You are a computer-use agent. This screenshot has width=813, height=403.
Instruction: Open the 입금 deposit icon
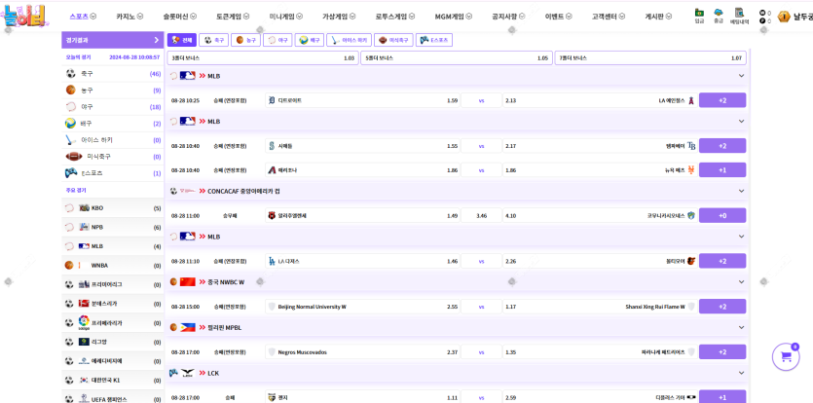[699, 16]
